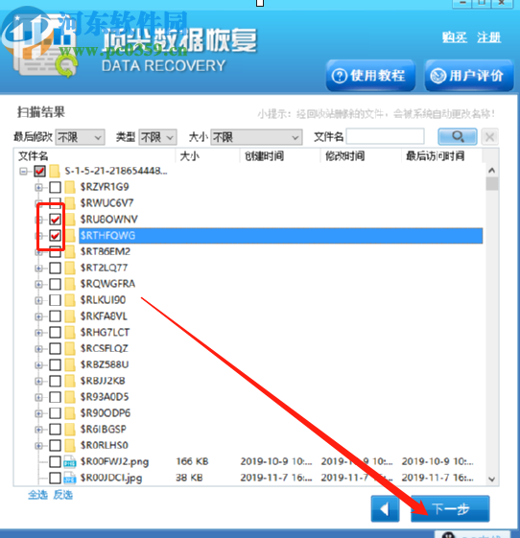The height and width of the screenshot is (538, 520).
Task: Click the 购买 link
Action: click(455, 37)
